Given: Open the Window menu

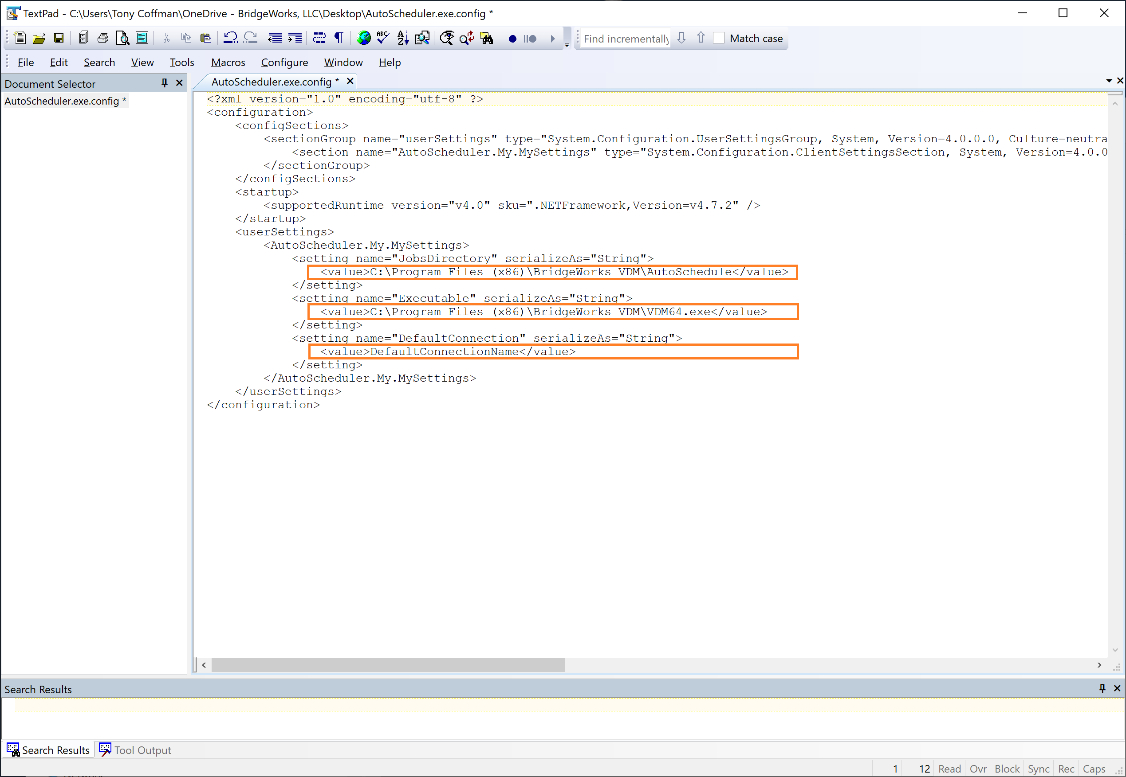Looking at the screenshot, I should [343, 62].
